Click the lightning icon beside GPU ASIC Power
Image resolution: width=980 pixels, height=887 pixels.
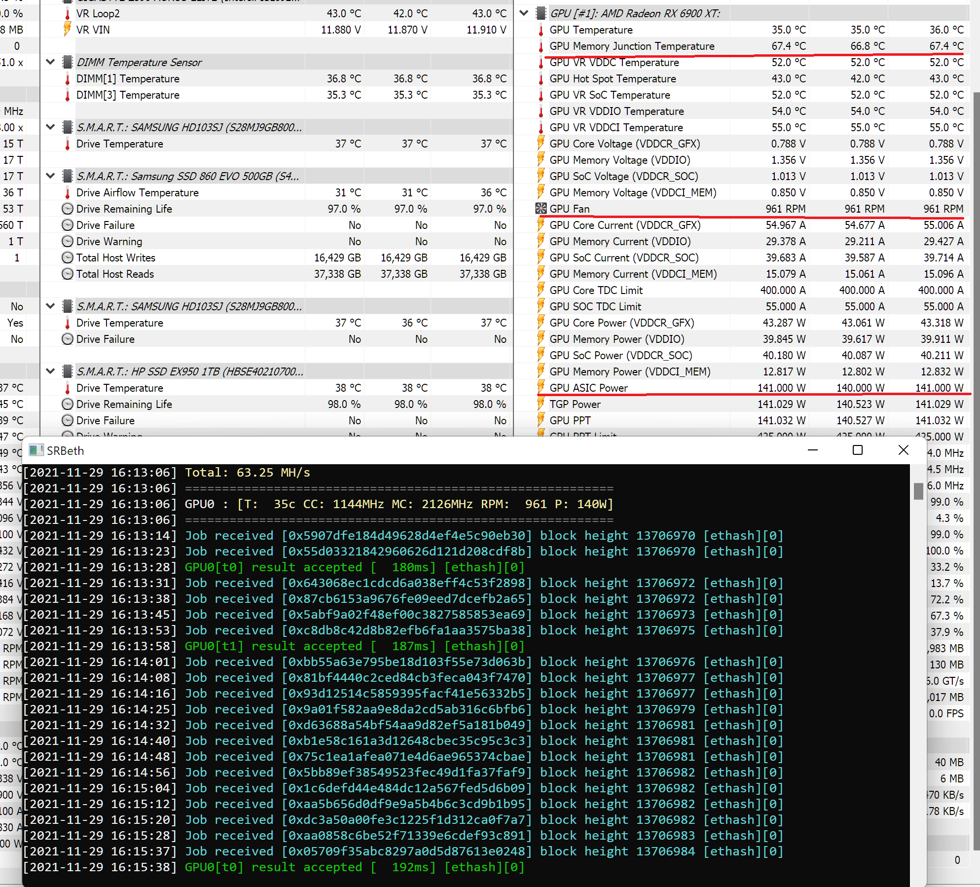tap(541, 388)
